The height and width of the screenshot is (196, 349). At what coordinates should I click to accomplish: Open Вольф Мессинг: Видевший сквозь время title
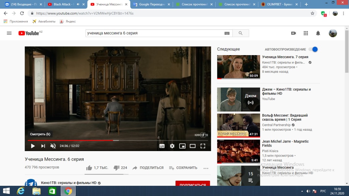(x=285, y=117)
